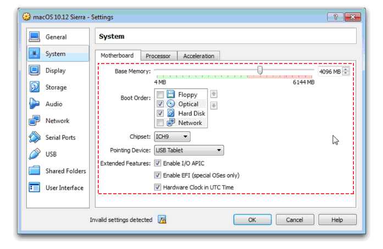Click the red zone of memory slider
Screen dimensions: 383x249
[280, 77]
